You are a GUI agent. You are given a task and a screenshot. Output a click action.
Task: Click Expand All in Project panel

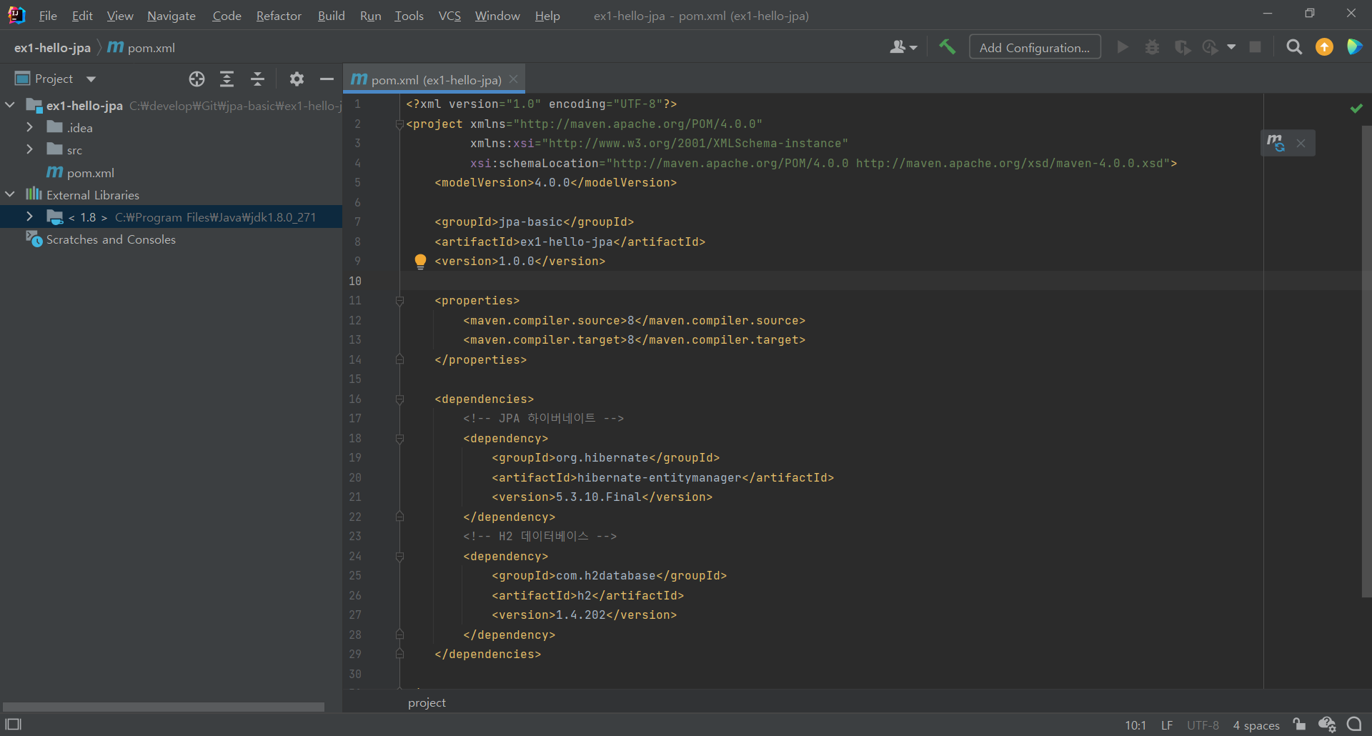227,79
